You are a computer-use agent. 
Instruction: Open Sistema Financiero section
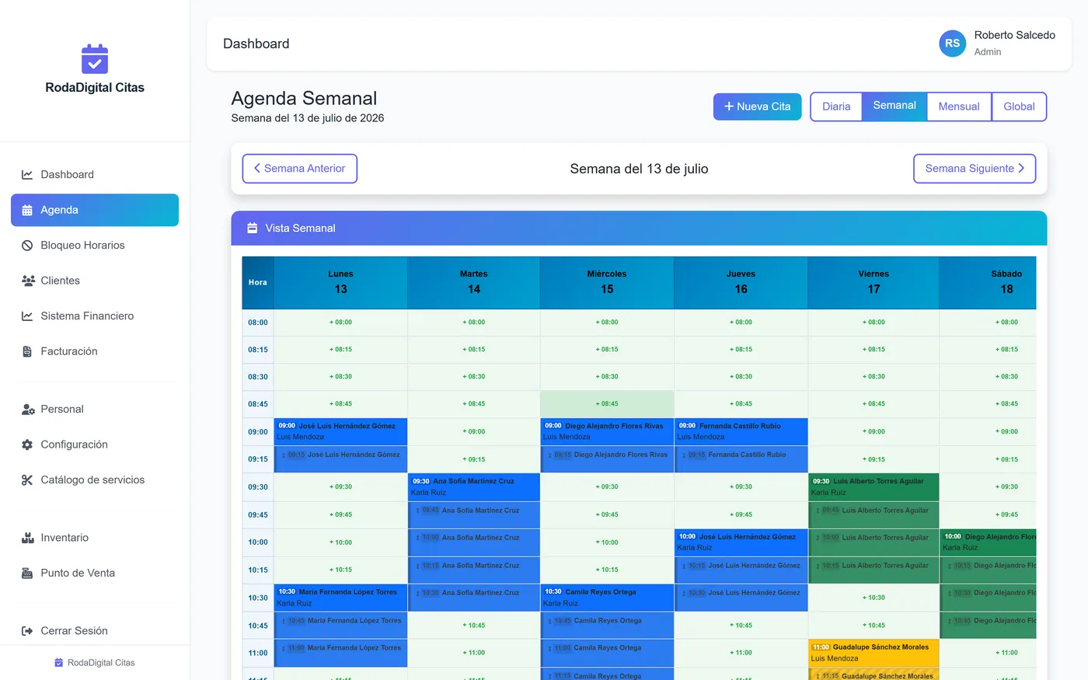pos(95,316)
